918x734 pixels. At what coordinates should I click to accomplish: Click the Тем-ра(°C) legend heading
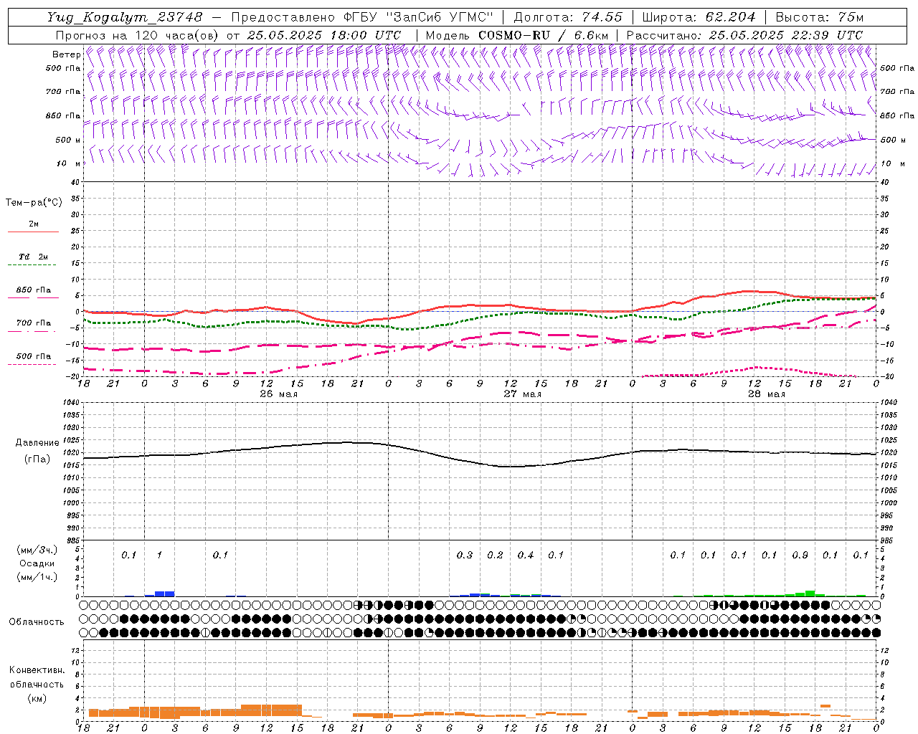tap(34, 203)
